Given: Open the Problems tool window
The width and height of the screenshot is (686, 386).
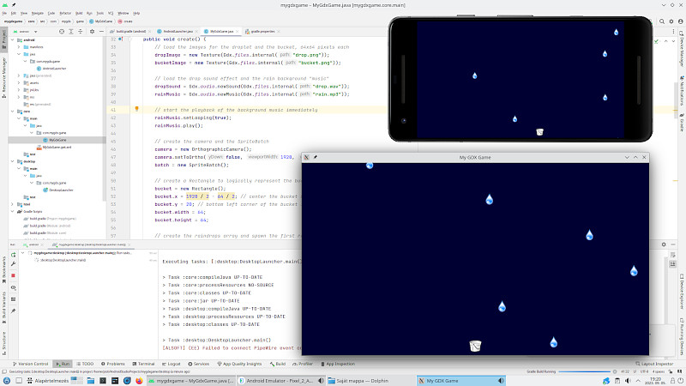Looking at the screenshot, I should (113, 364).
